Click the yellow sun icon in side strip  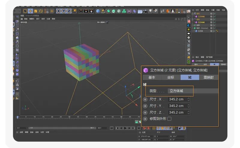[189, 29]
